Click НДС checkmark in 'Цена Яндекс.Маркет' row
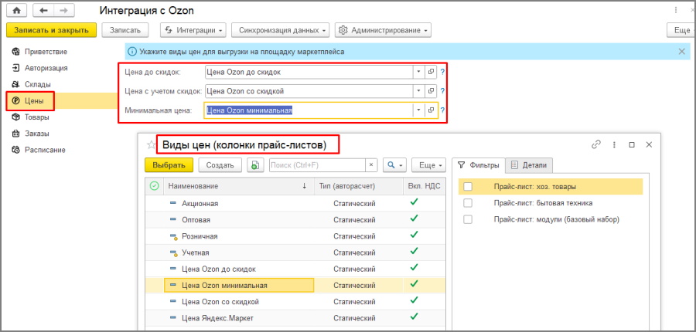The width and height of the screenshot is (696, 332). point(415,317)
